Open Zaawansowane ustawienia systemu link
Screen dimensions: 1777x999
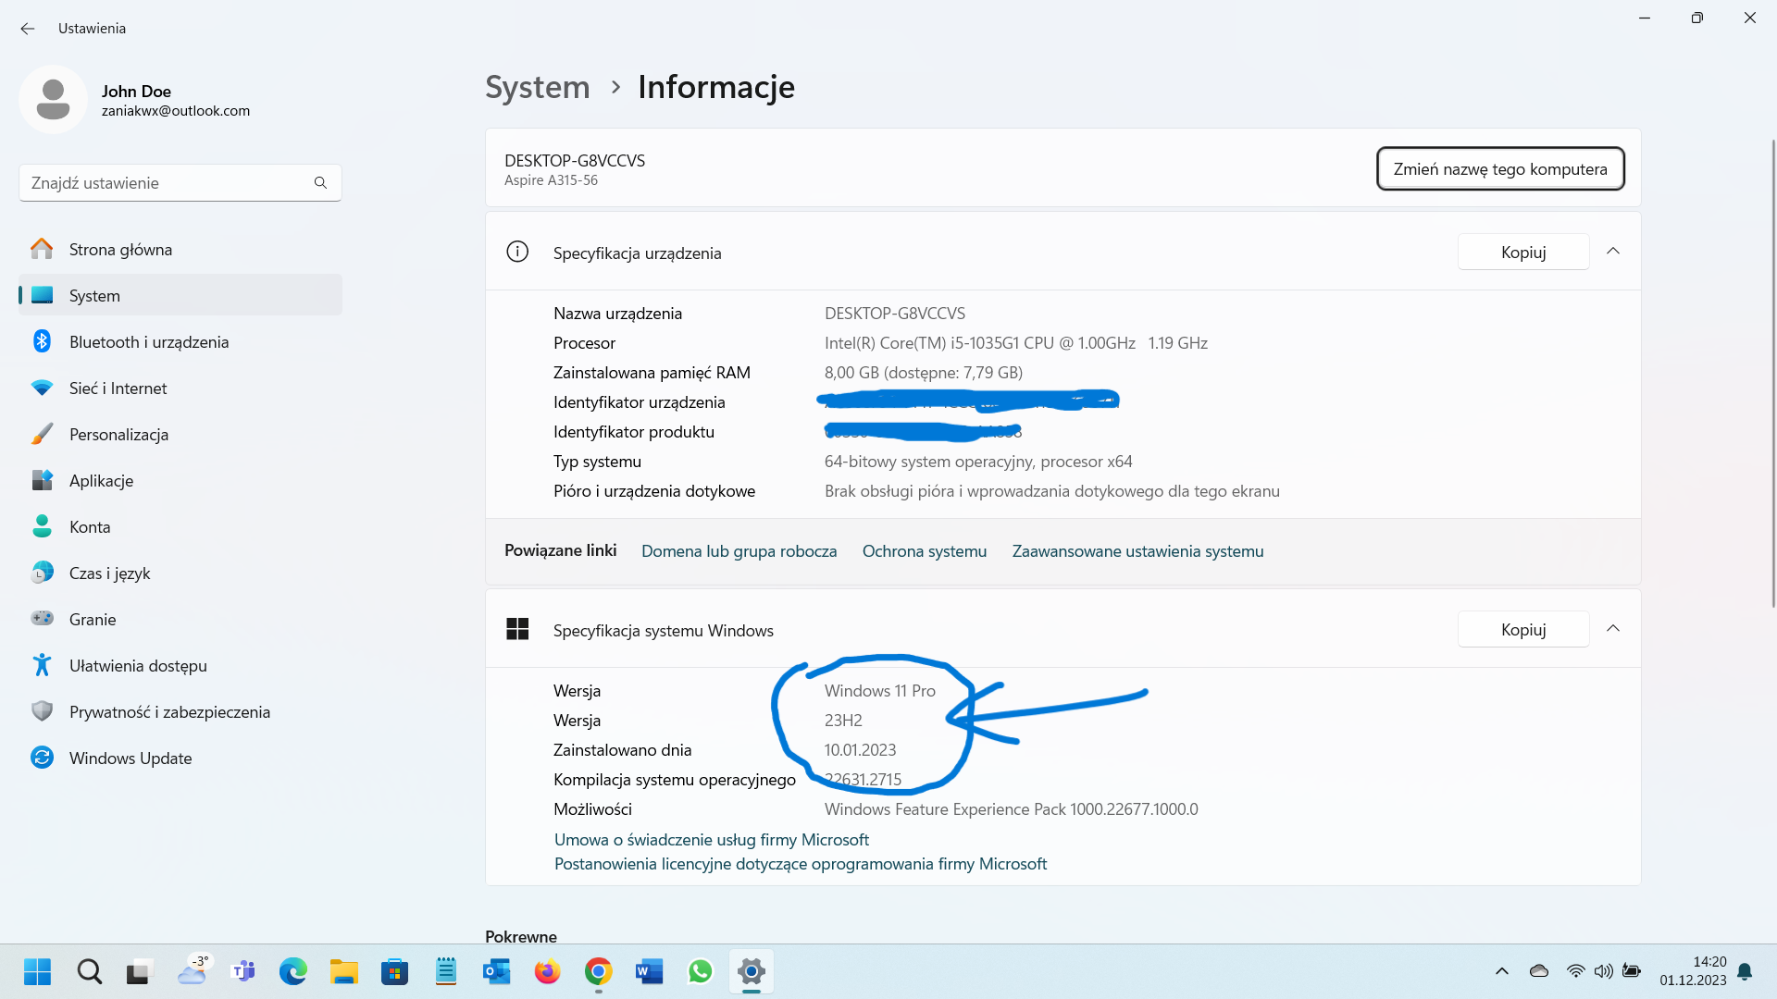pos(1137,551)
